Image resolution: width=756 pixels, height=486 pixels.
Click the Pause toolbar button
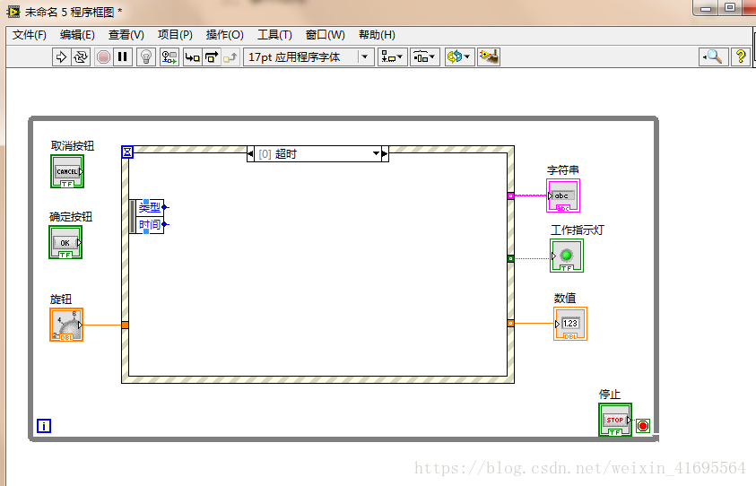[123, 56]
